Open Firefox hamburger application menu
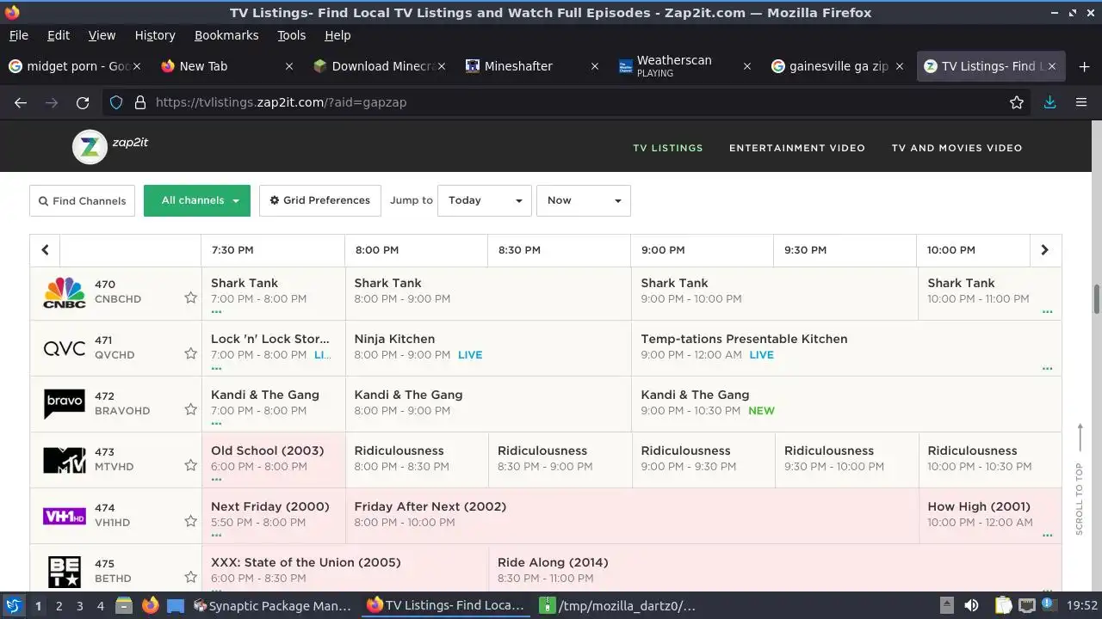1102x619 pixels. pos(1081,102)
